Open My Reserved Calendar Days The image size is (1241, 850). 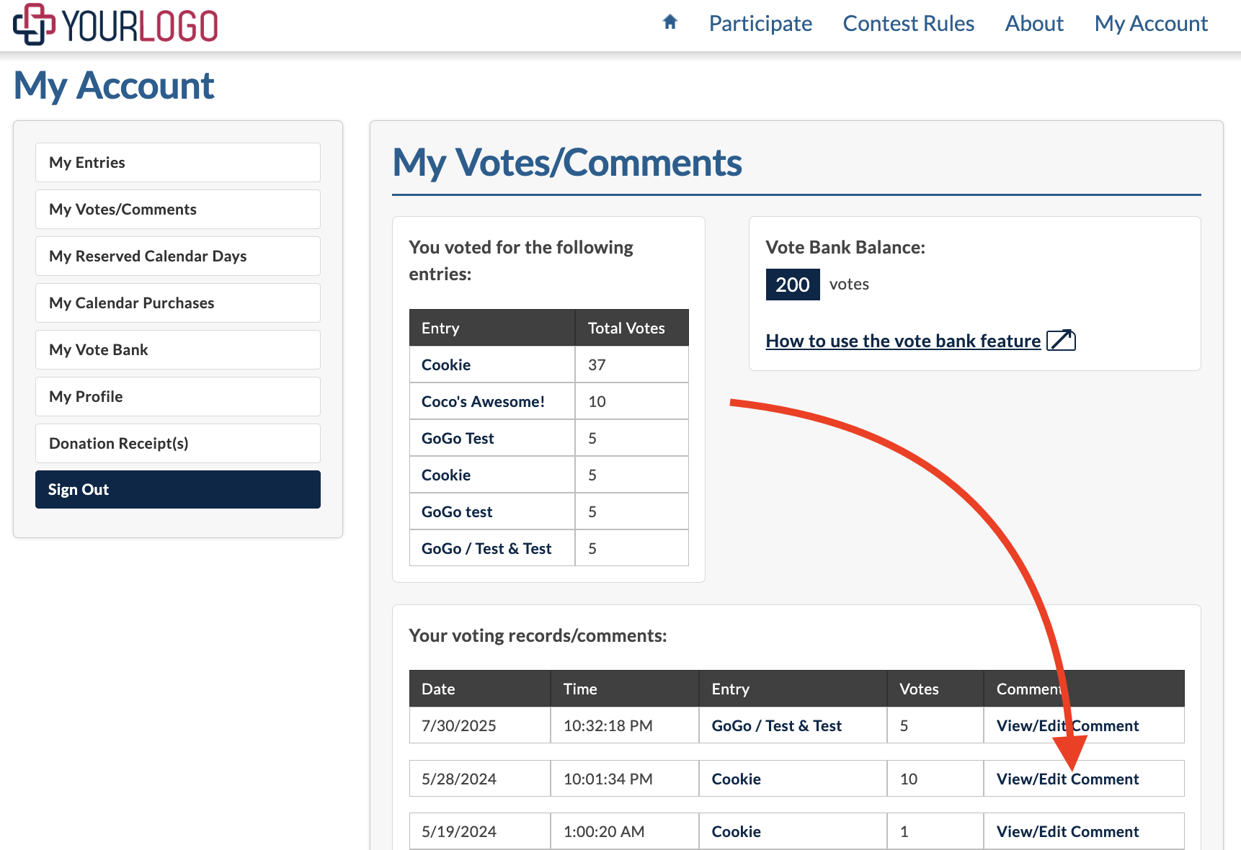point(177,256)
